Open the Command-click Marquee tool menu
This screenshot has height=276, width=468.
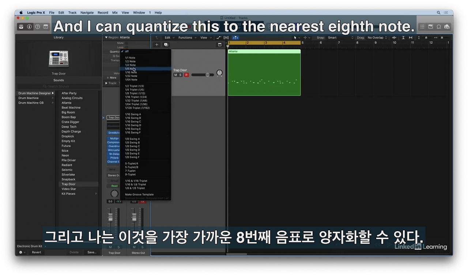coord(306,38)
